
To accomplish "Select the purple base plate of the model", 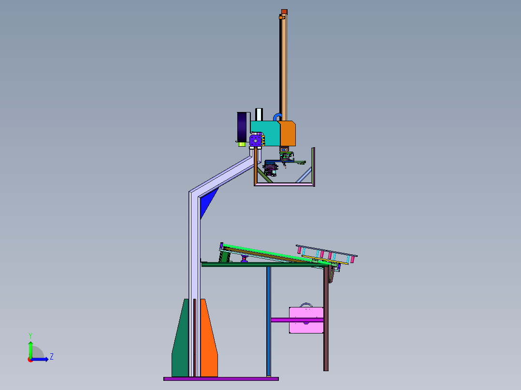I will tap(221, 379).
